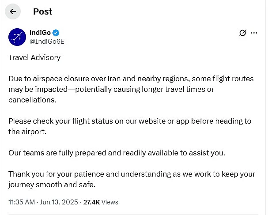Click the IndiGo display name
This screenshot has height=215, width=268.
coord(40,33)
